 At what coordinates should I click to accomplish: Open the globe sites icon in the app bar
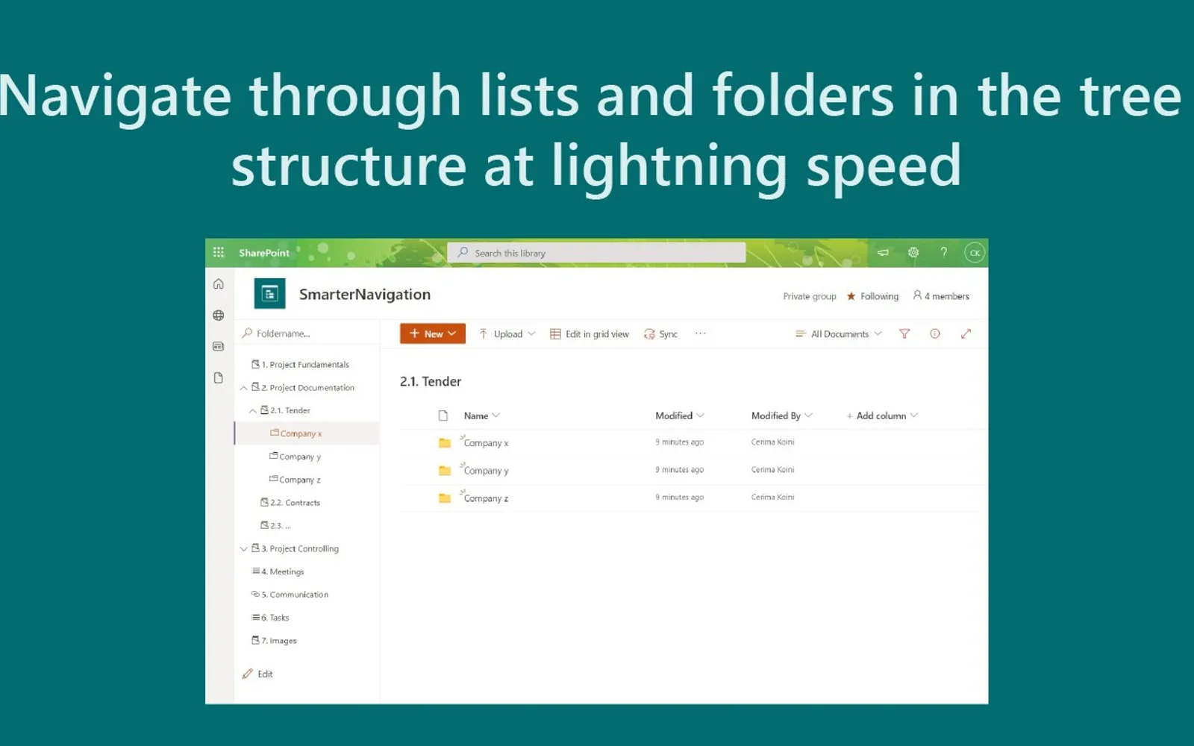(219, 315)
